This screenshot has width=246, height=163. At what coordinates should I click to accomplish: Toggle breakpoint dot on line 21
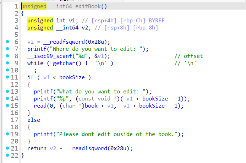point(8,148)
